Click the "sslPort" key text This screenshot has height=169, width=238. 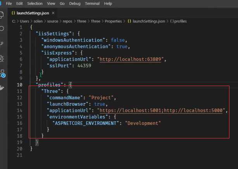(59, 66)
